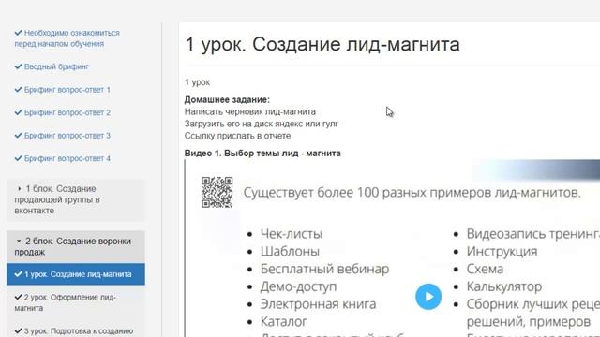
Task: Click the '1 урок. Создание лид-магнита' heading
Action: pos(322,44)
